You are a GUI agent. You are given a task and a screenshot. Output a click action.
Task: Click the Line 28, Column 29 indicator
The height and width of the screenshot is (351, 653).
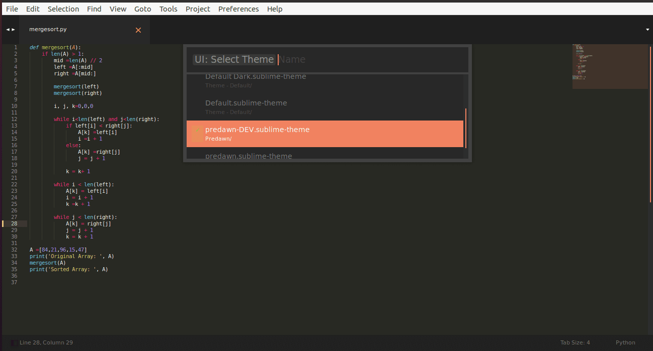tap(46, 342)
